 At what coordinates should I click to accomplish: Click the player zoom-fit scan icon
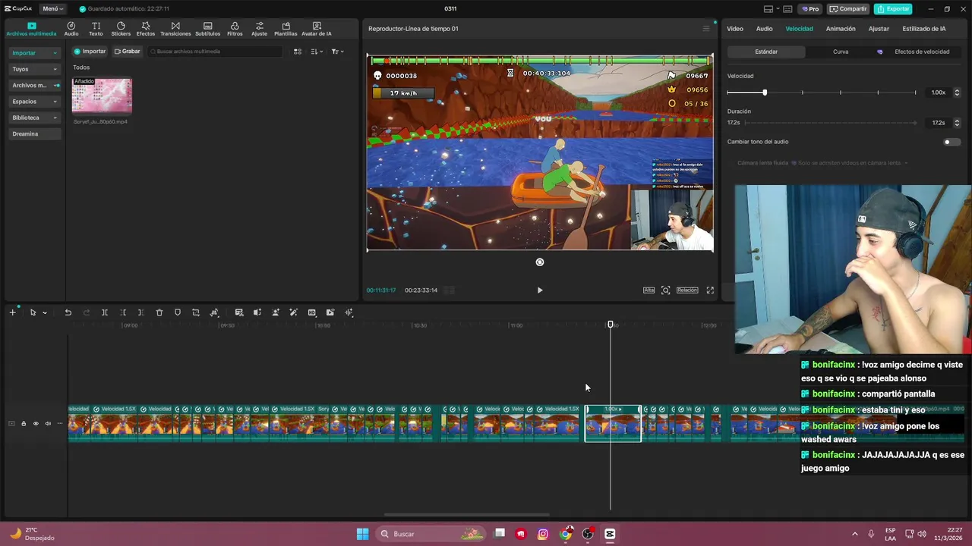pos(666,290)
